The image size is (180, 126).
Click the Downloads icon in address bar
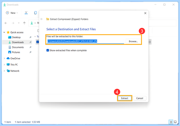click(x=32, y=23)
